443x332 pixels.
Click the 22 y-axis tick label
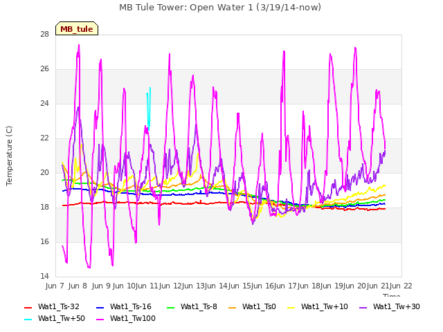click(44, 138)
